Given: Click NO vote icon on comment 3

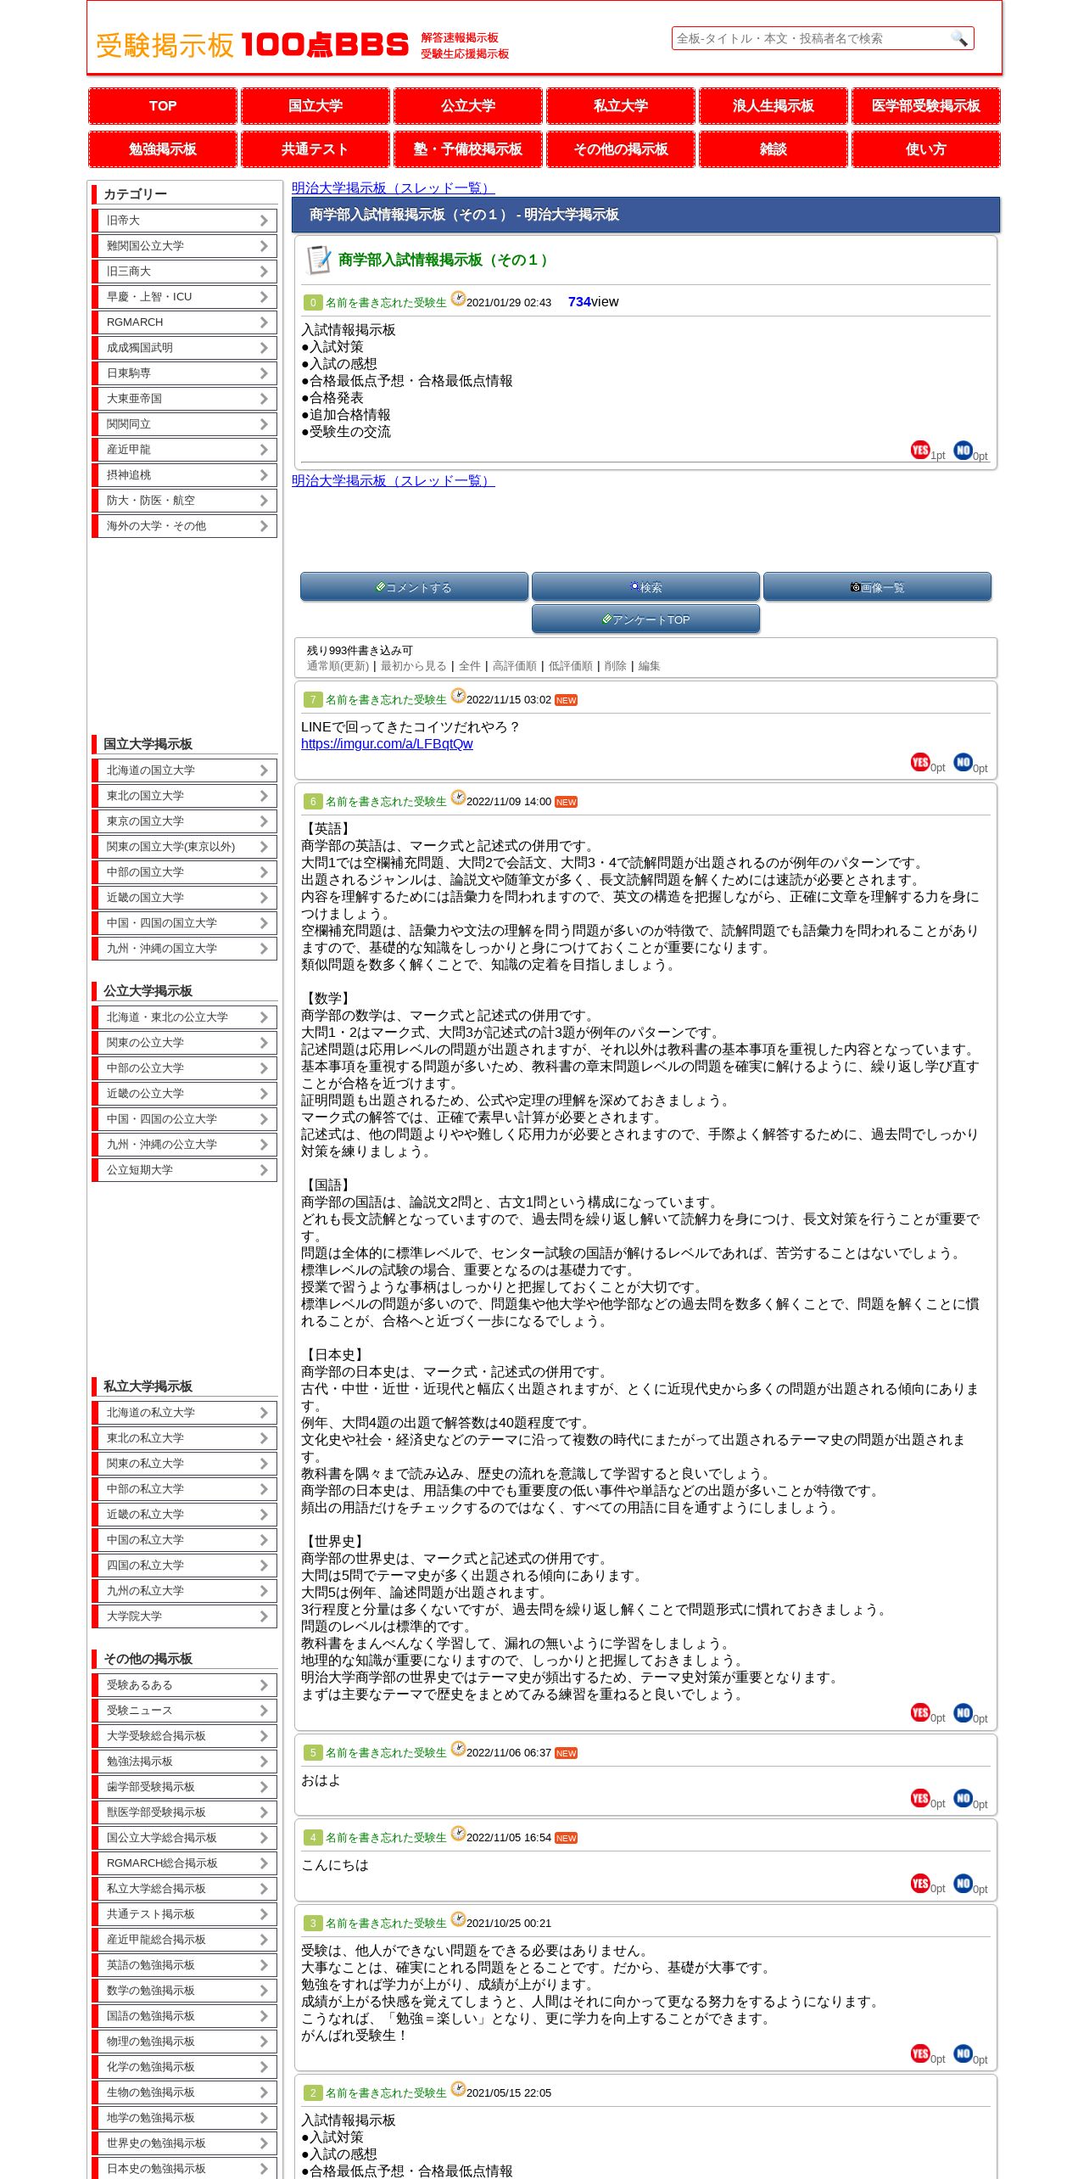Looking at the screenshot, I should click(963, 2053).
